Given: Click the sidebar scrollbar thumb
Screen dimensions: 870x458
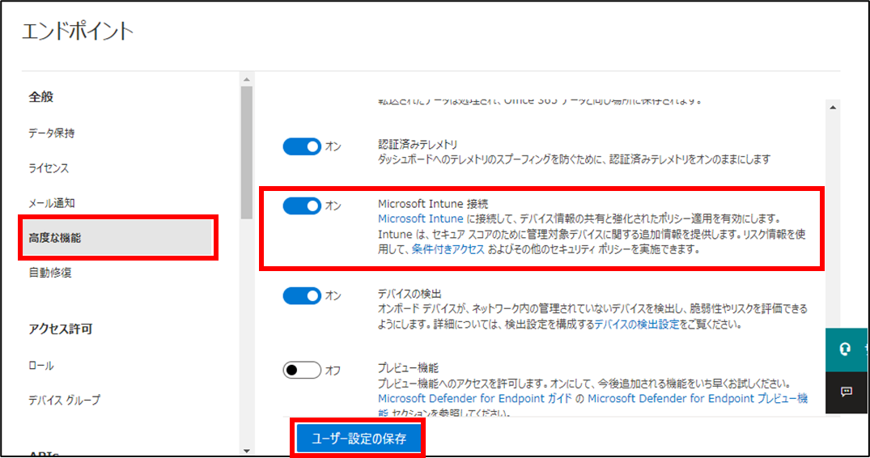Looking at the screenshot, I should coord(247,152).
